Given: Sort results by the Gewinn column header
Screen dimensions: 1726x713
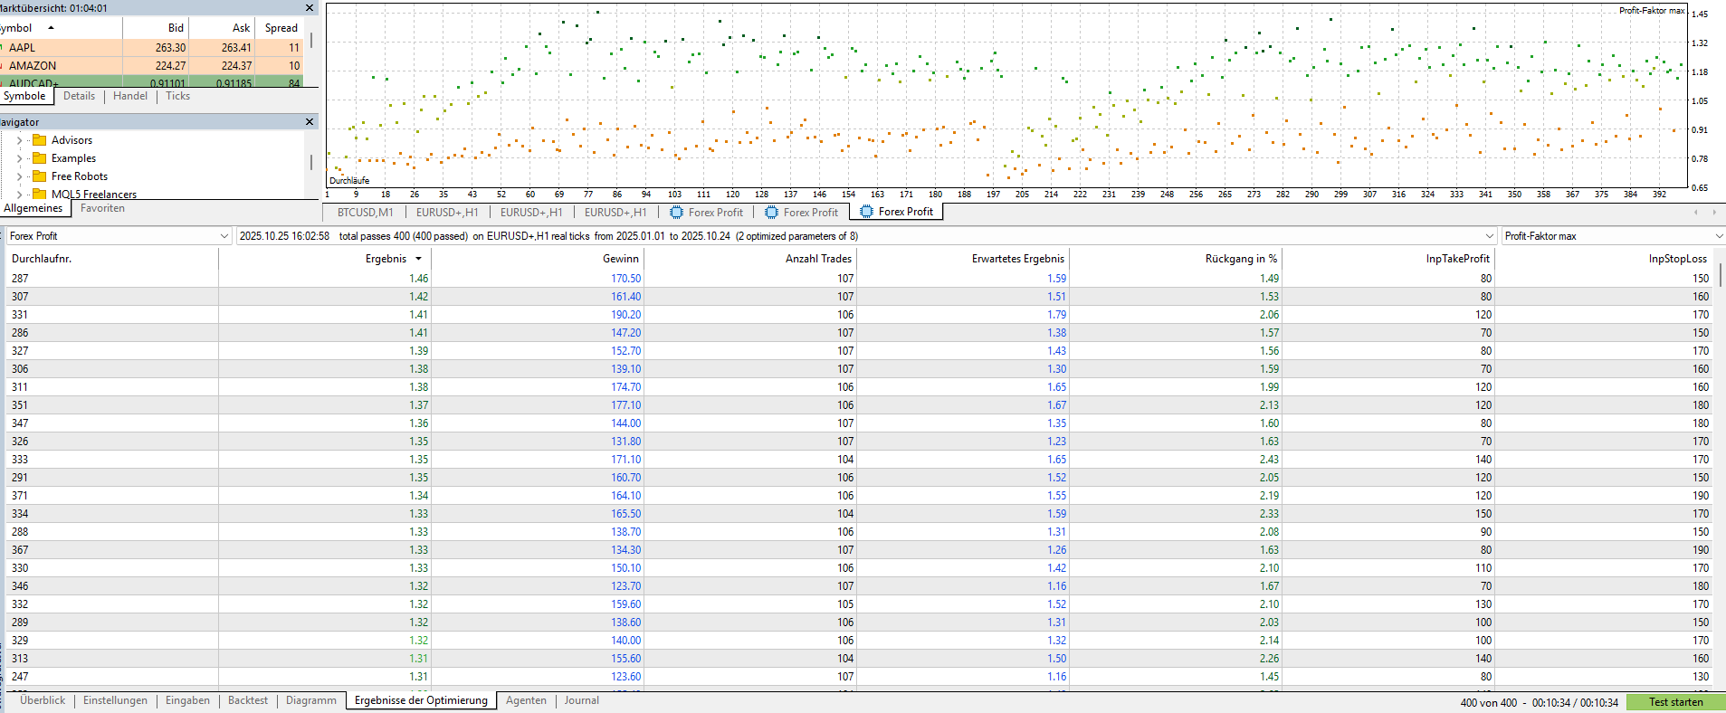Looking at the screenshot, I should 620,259.
